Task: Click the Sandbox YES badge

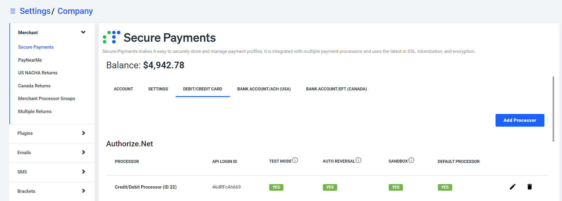Action: point(396,187)
